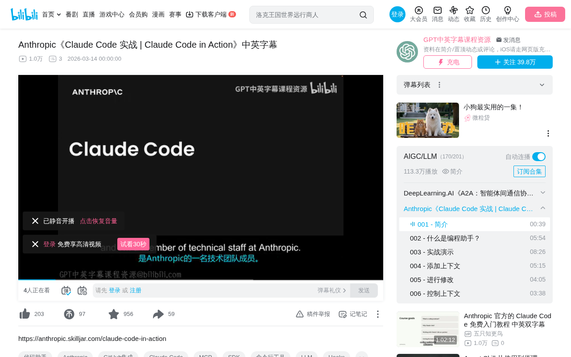Open 会员购 in top navigation
This screenshot has height=357, width=571.
138,14
